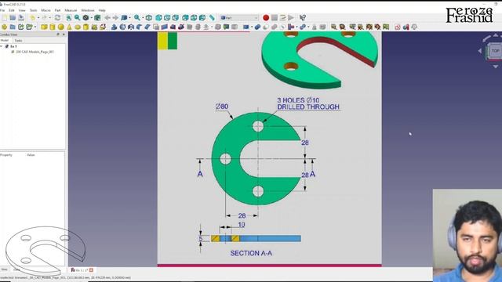Viewport: 502px width, 282px height.
Task: Float the Combo View panel
Action: (x=58, y=34)
